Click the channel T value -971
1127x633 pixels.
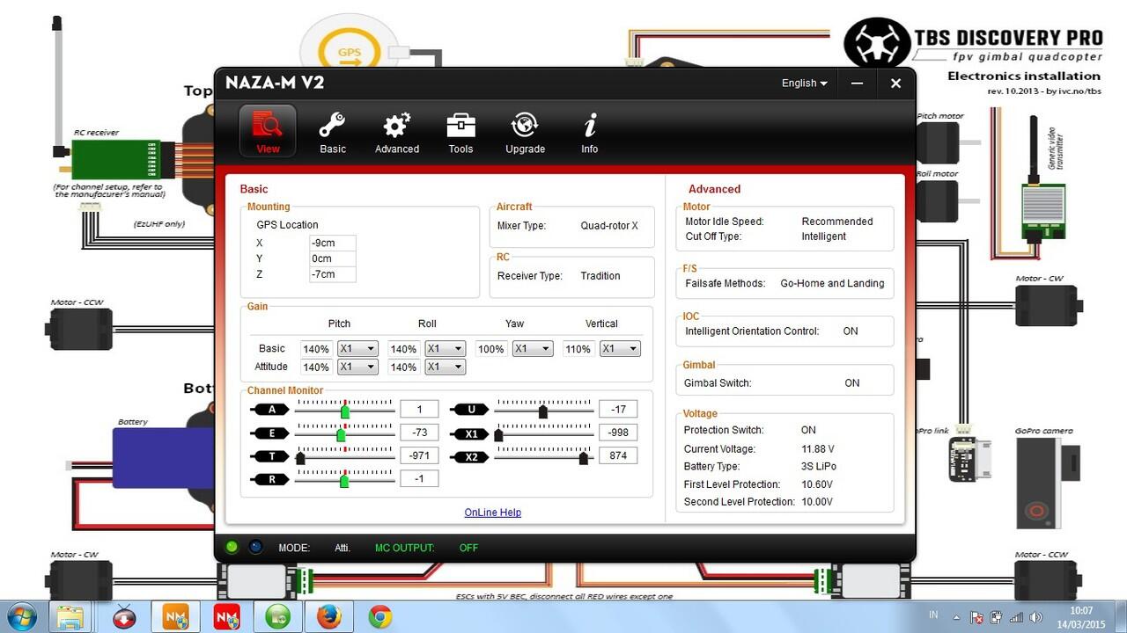(x=419, y=455)
